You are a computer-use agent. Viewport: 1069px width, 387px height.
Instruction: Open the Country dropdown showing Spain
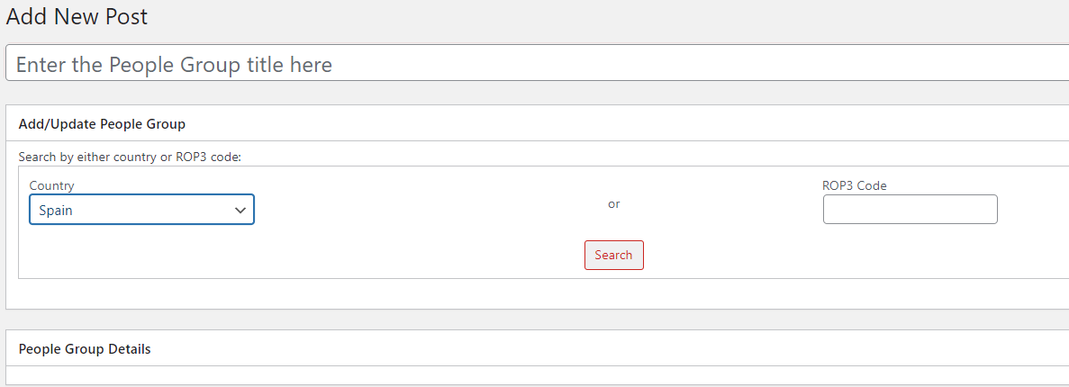click(141, 210)
